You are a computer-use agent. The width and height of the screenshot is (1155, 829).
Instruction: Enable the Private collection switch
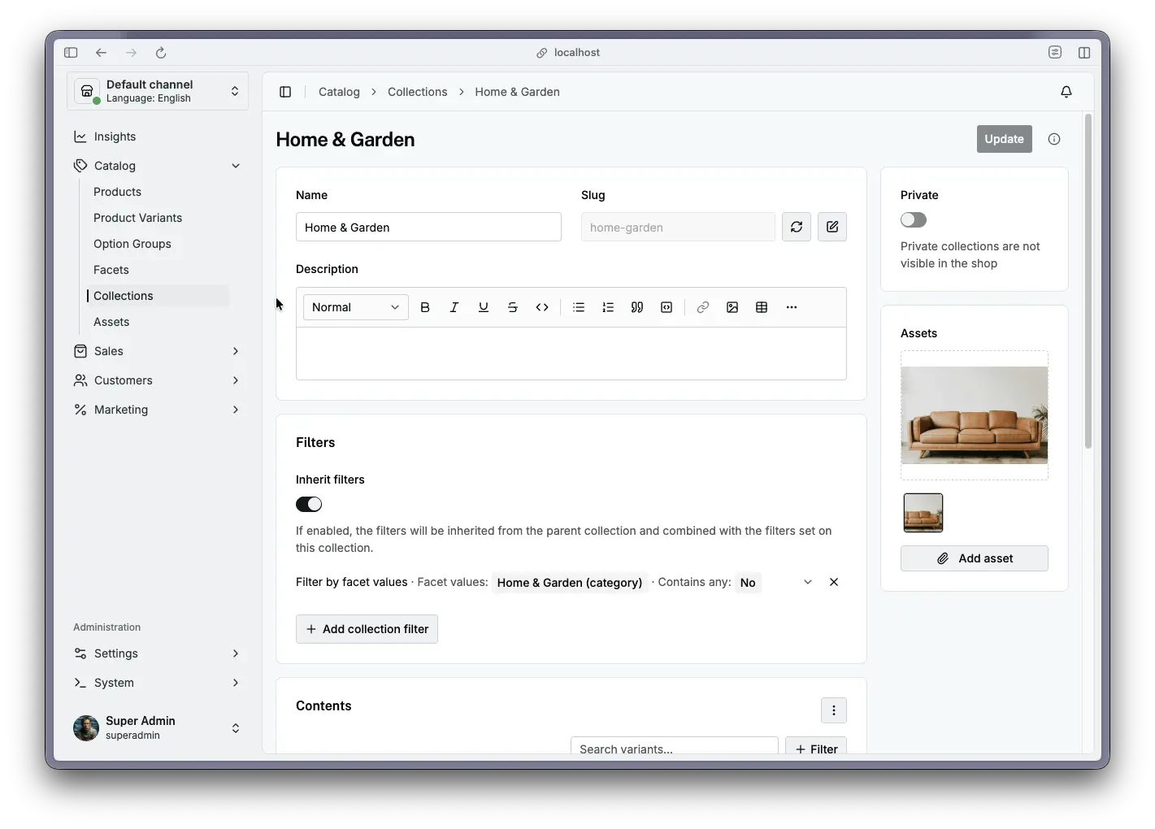coord(914,220)
